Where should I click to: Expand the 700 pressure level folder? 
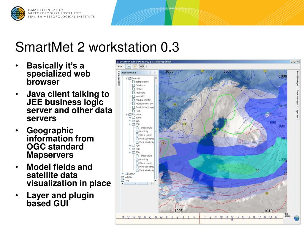130,146
